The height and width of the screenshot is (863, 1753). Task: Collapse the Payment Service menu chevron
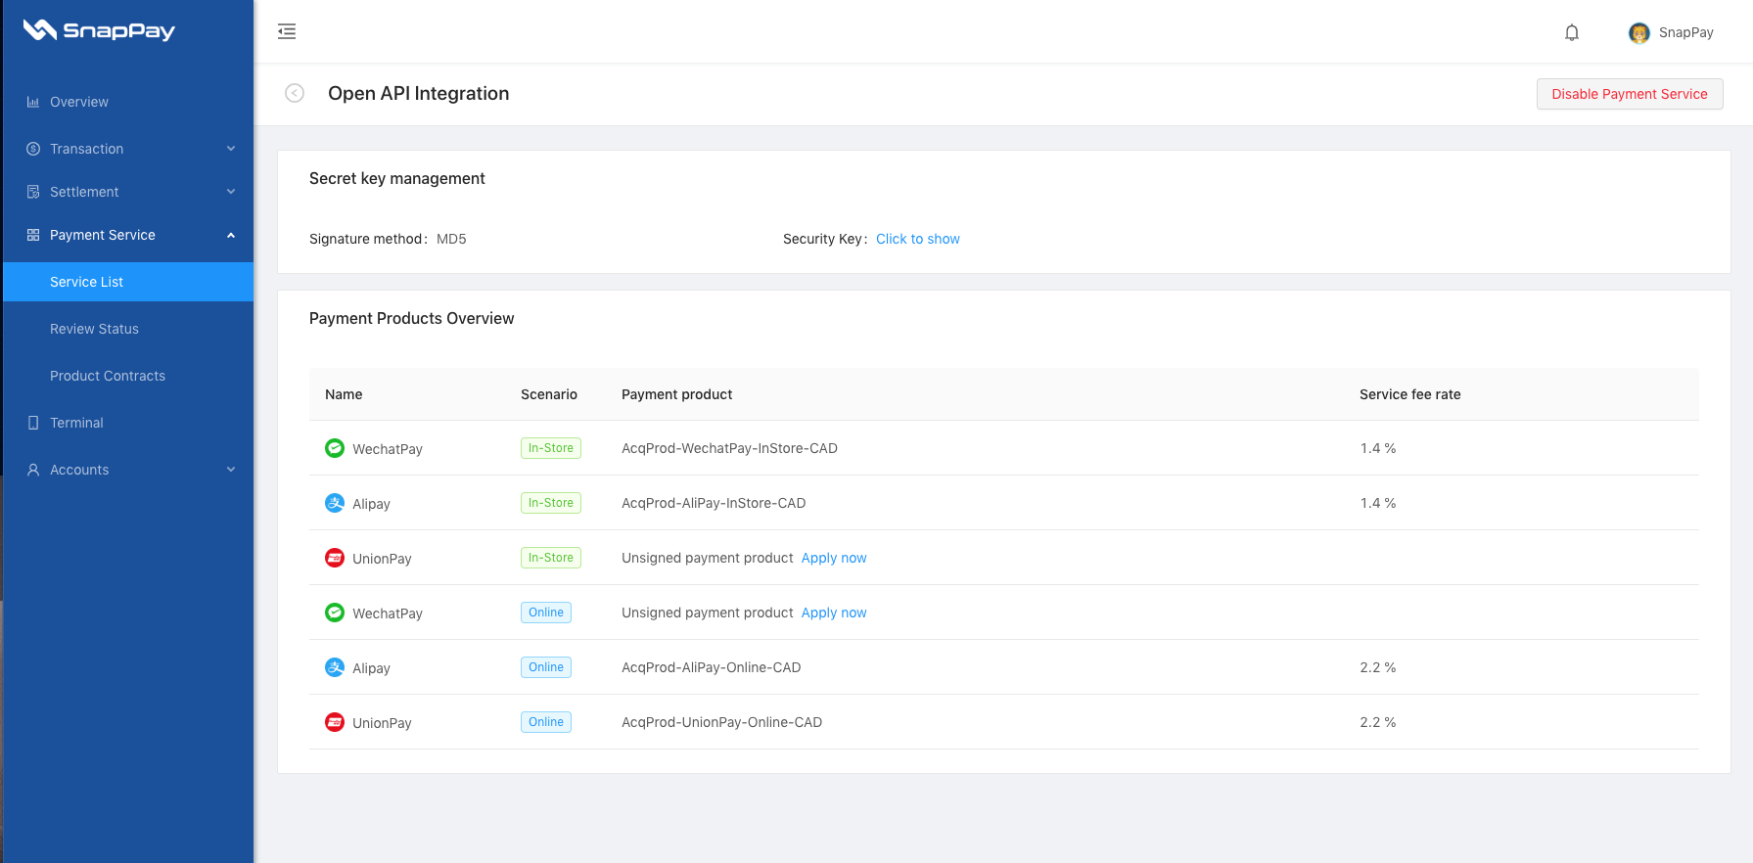(231, 235)
